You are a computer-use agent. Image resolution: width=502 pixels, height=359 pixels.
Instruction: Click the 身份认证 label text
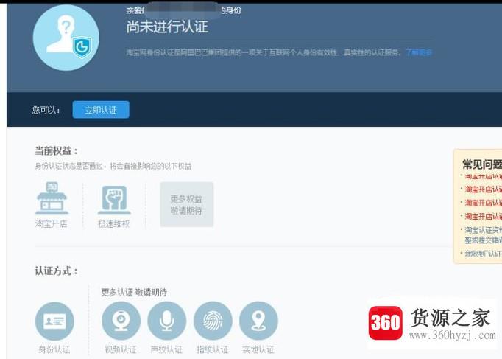pyautogui.click(x=54, y=349)
